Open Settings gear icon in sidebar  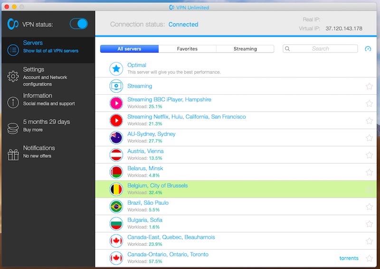coord(13,76)
